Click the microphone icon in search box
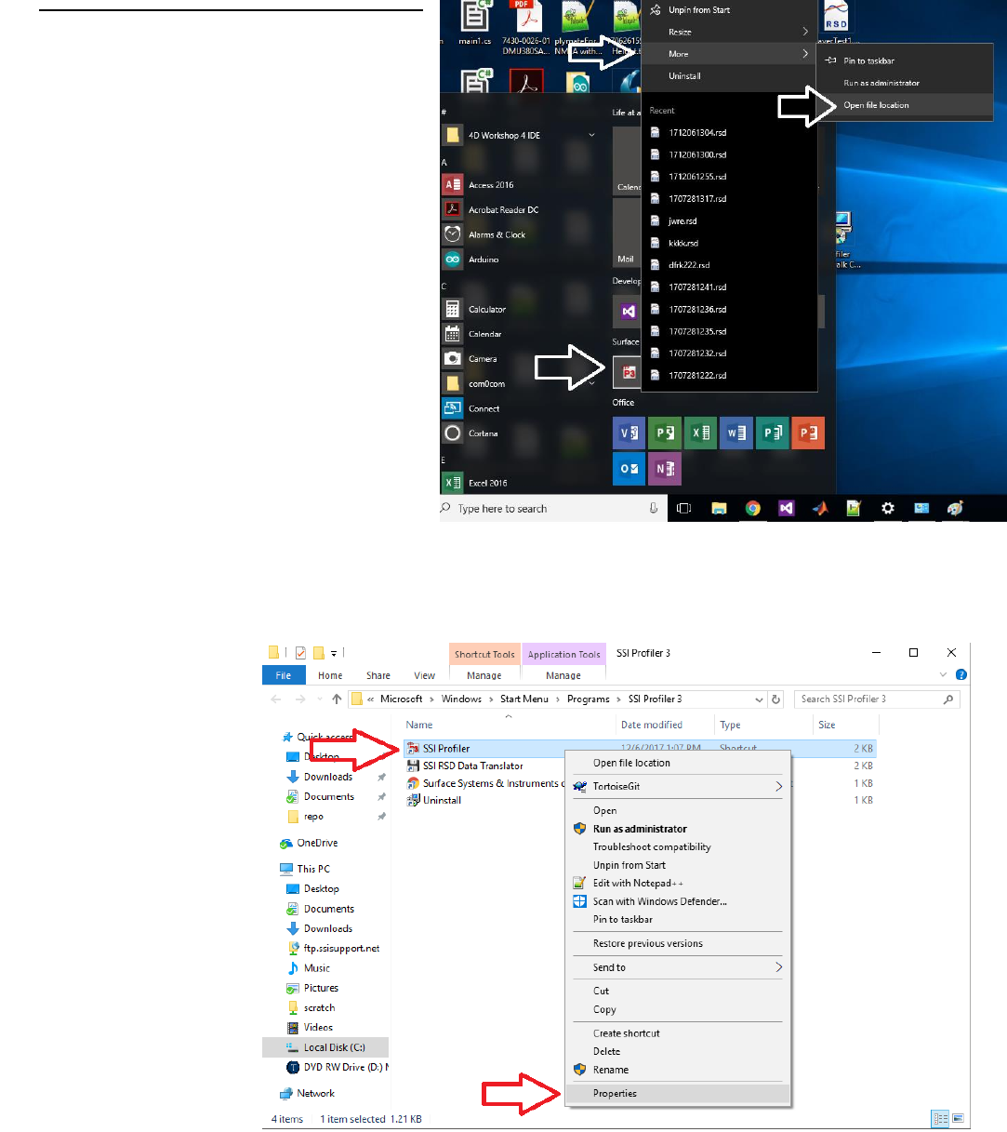The image size is (1007, 1132). pyautogui.click(x=654, y=508)
